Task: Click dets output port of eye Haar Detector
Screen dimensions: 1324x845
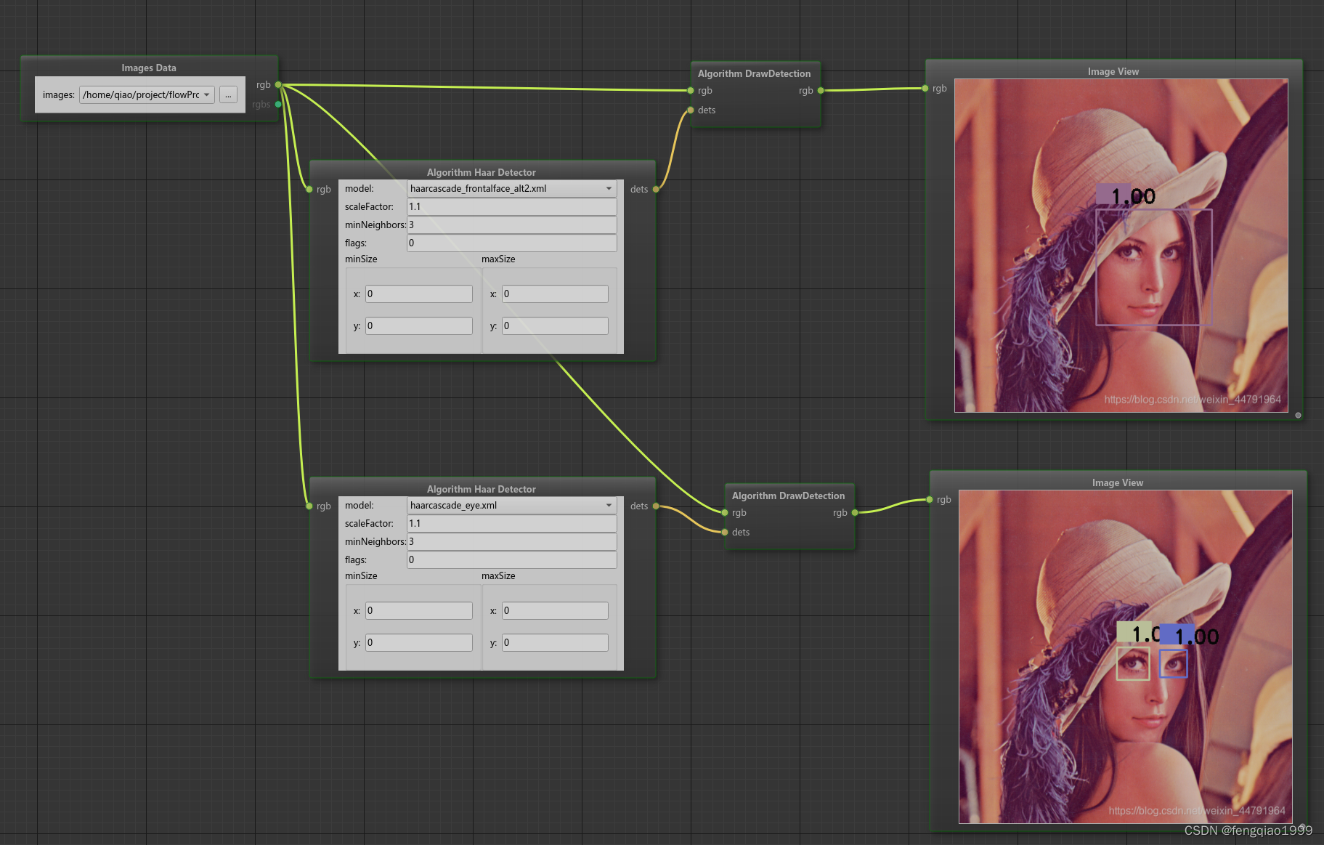Action: click(x=656, y=506)
